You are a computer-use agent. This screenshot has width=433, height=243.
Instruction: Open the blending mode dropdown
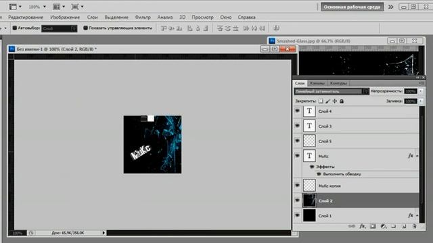tap(332, 91)
